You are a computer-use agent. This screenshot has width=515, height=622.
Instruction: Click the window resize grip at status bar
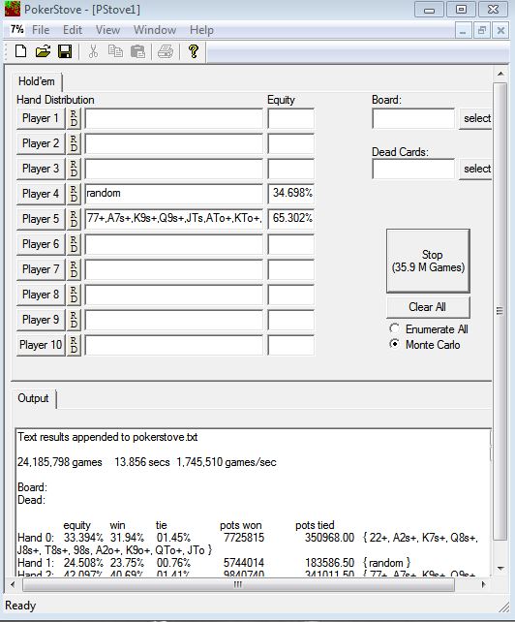coord(503,606)
